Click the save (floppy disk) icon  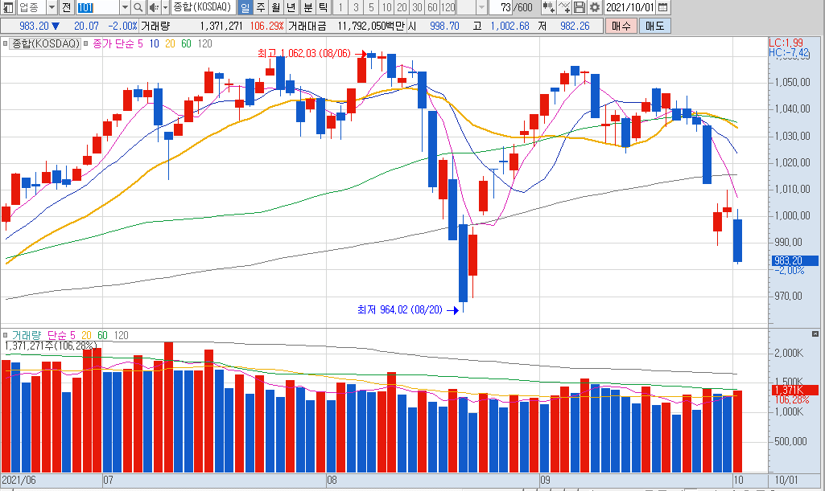pos(580,7)
